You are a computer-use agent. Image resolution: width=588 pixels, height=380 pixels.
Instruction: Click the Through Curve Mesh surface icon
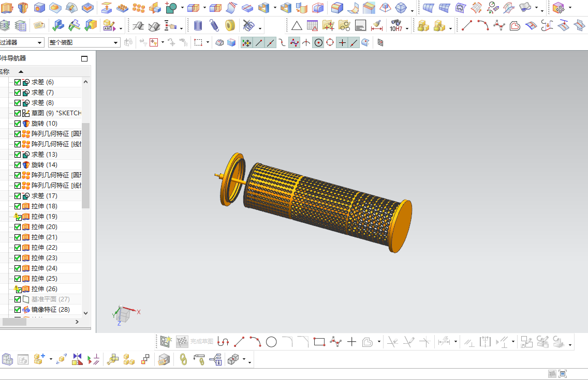click(444, 7)
